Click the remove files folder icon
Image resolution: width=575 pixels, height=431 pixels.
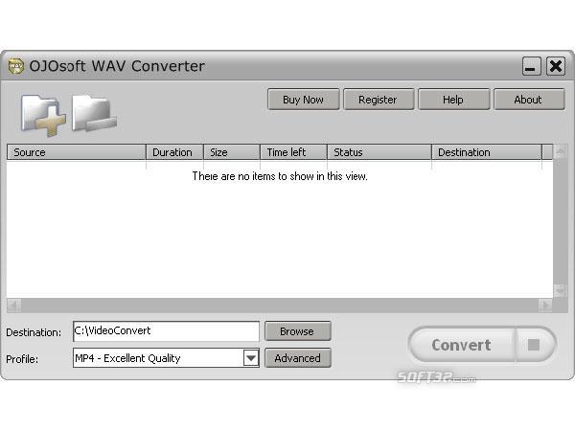[x=94, y=113]
